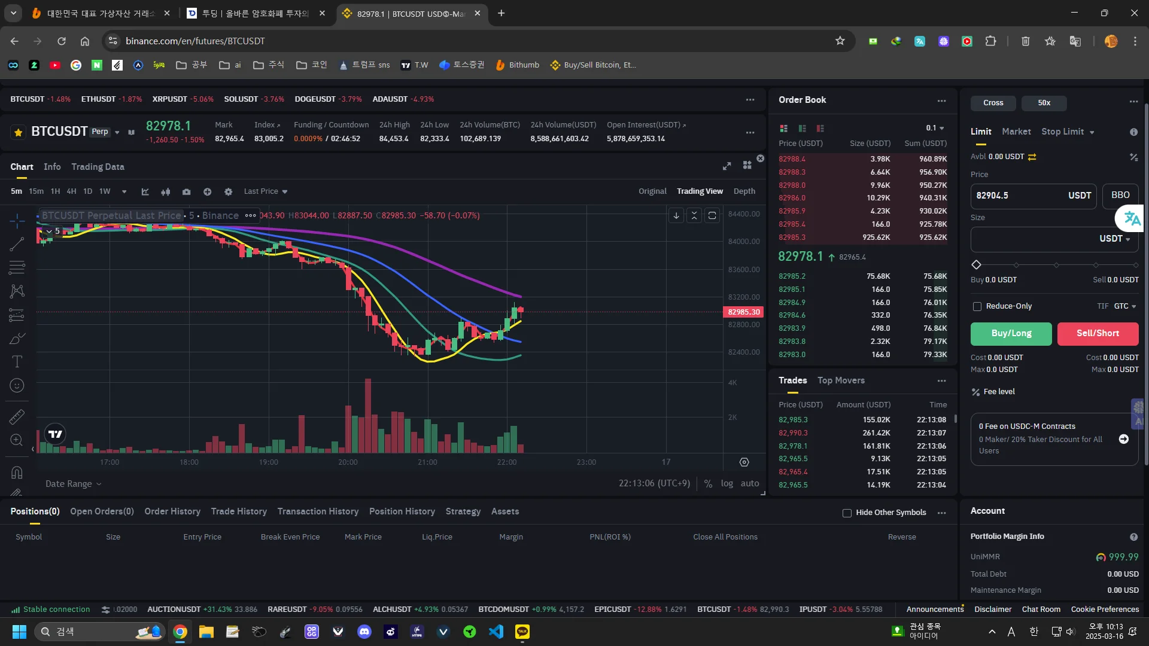
Task: Enable the Reduce-Only checkbox
Action: click(x=977, y=306)
